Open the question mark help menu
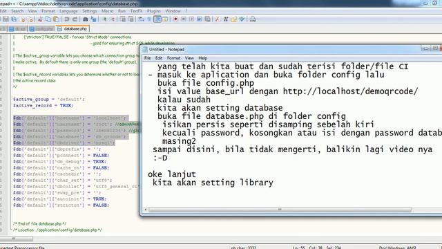This screenshot has width=442, height=249. click(x=186, y=11)
